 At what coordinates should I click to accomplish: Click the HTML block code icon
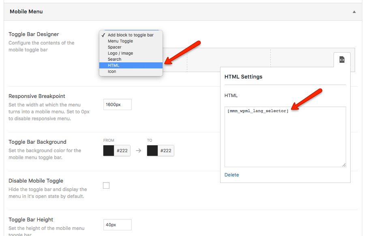pyautogui.click(x=342, y=60)
